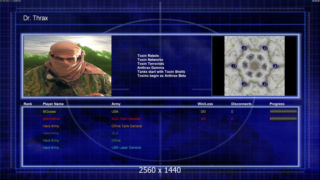This screenshot has width=320, height=180.
Task: Click Hard Army in USA Laser General row
Action: pos(51,147)
